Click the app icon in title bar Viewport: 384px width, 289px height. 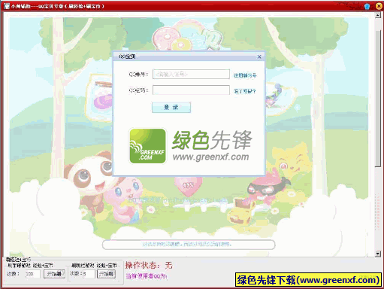pos(7,6)
